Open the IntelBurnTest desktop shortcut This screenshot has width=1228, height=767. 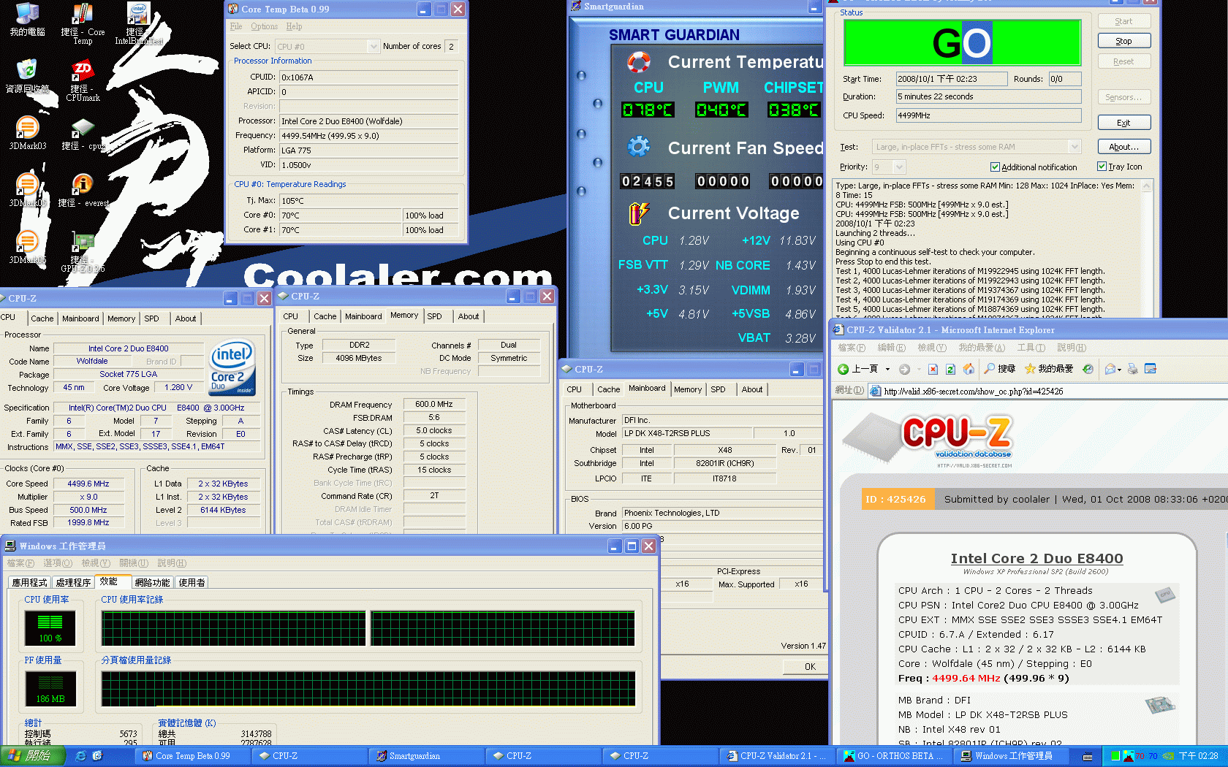137,24
